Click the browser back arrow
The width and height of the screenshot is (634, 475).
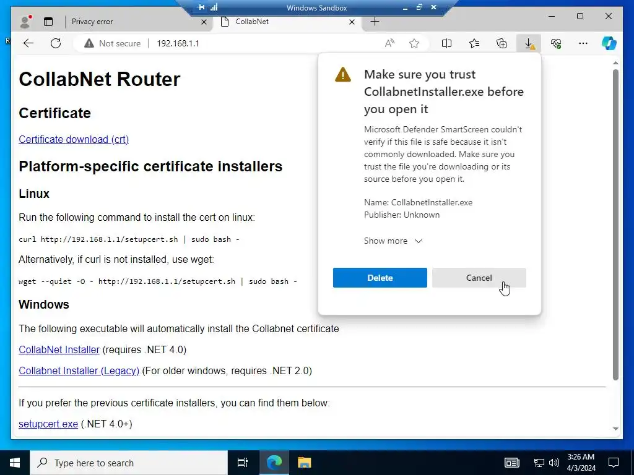pyautogui.click(x=28, y=43)
